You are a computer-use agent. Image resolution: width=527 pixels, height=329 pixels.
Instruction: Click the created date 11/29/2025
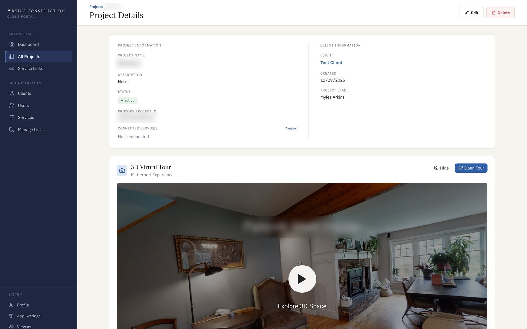[333, 80]
